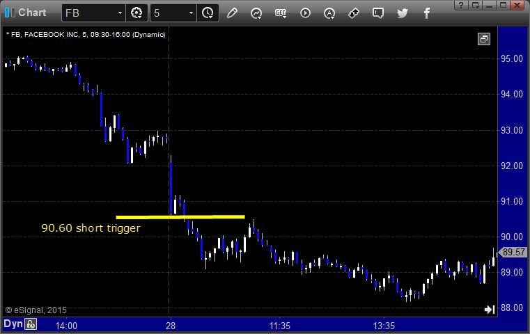This screenshot has width=530, height=334.
Task: Select the pencil drawing tool
Action: coord(232,13)
